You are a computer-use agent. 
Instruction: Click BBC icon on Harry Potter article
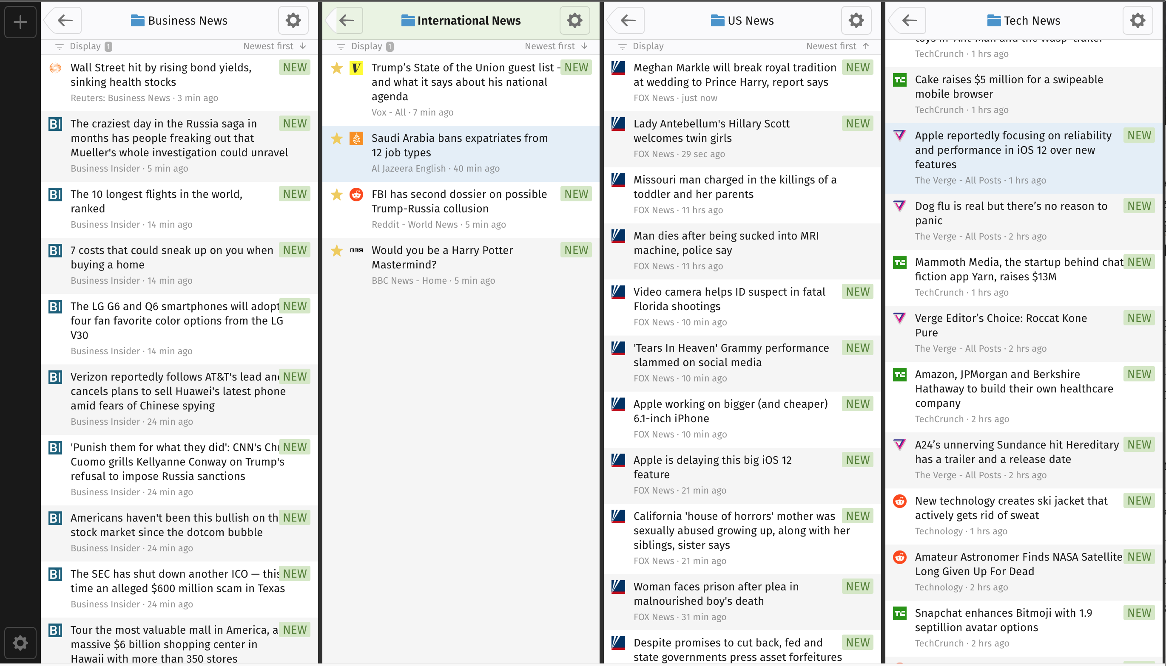tap(356, 251)
